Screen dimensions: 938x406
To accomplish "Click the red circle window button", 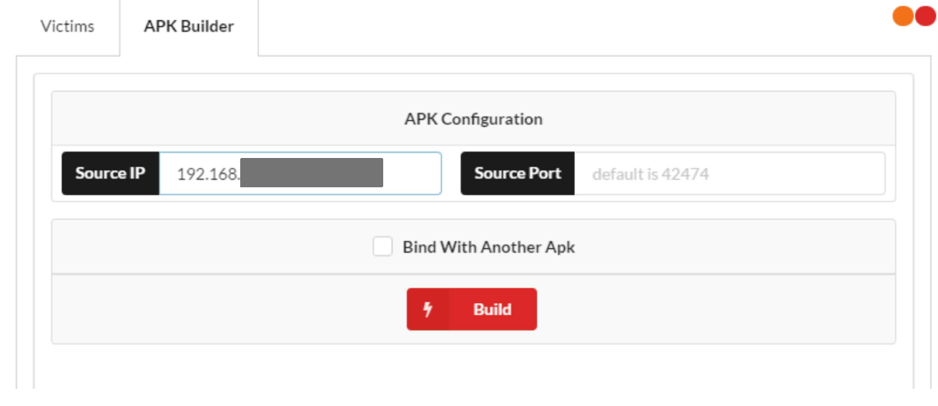I will click(925, 16).
